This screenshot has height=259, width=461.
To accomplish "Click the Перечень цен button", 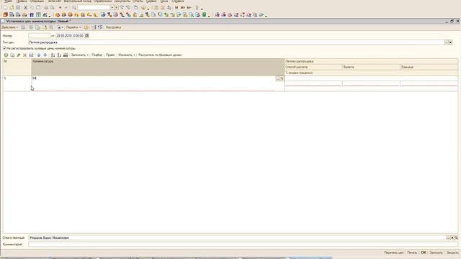I will pyautogui.click(x=394, y=253).
